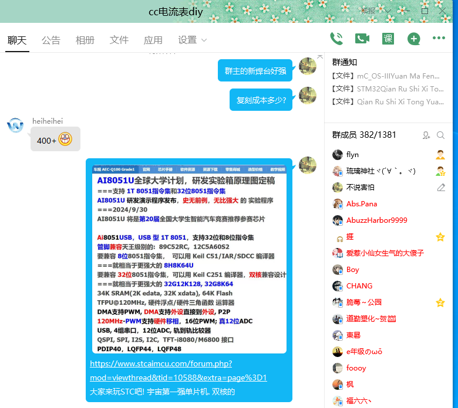Switch to the 聊天 tab
Image resolution: width=458 pixels, height=408 pixels.
[x=17, y=40]
